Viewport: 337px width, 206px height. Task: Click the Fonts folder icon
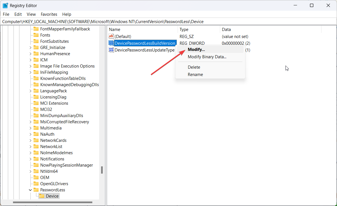(x=36, y=35)
